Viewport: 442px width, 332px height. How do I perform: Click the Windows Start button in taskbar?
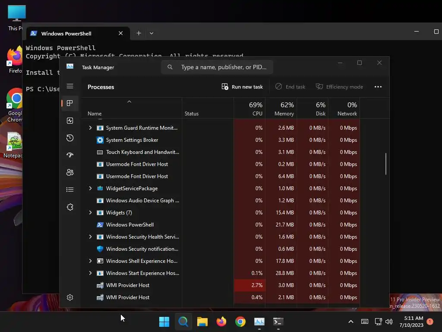point(164,322)
